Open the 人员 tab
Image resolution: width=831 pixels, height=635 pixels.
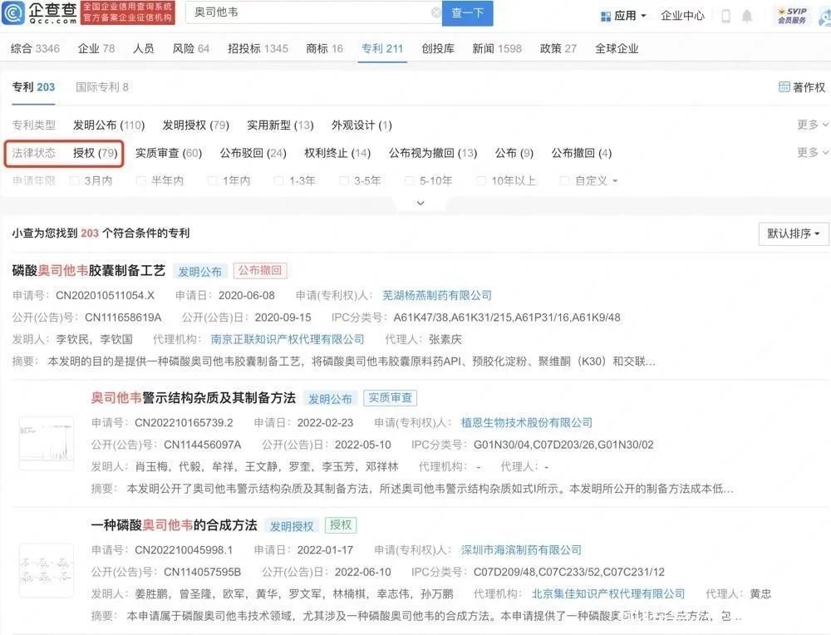click(144, 49)
